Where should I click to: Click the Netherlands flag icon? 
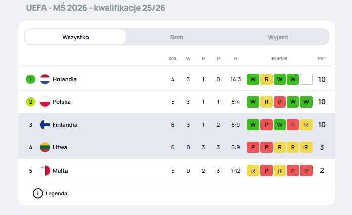pyautogui.click(x=45, y=79)
